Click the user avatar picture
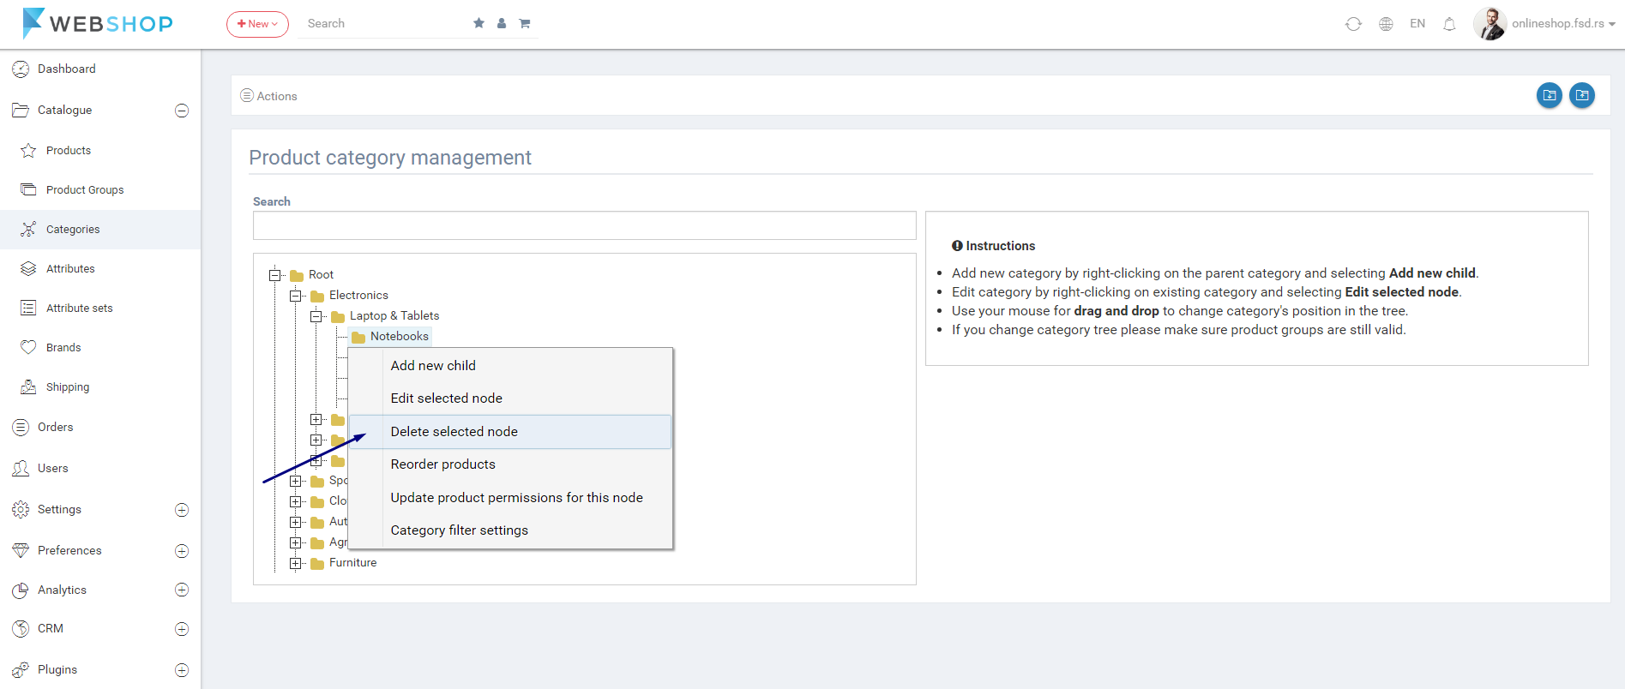 [1490, 24]
